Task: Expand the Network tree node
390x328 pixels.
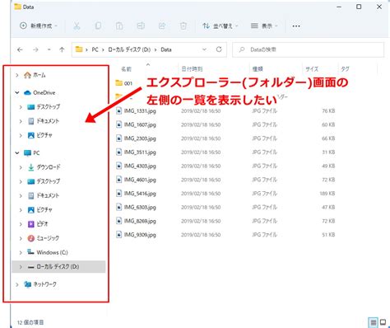Action: click(17, 284)
